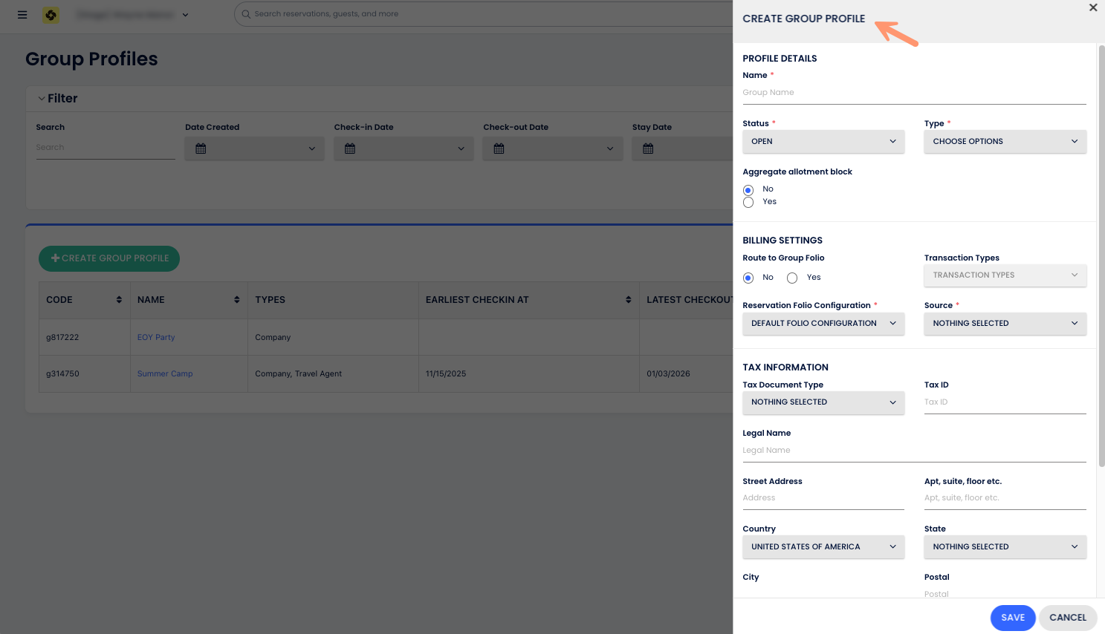Image resolution: width=1105 pixels, height=634 pixels.
Task: Click the Check-out Date calendar icon
Action: [x=499, y=148]
